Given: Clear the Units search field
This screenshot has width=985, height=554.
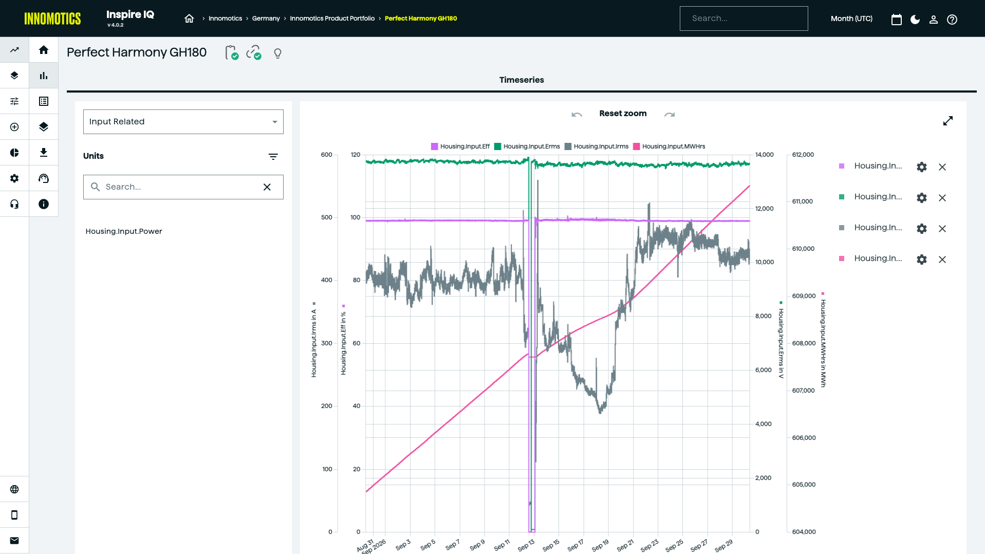Looking at the screenshot, I should tap(267, 187).
